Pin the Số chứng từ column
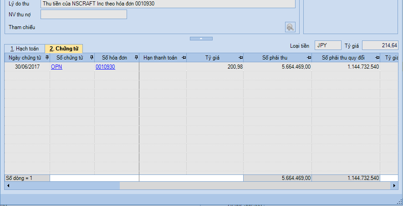Viewport: 403px width, 209px height. point(92,58)
